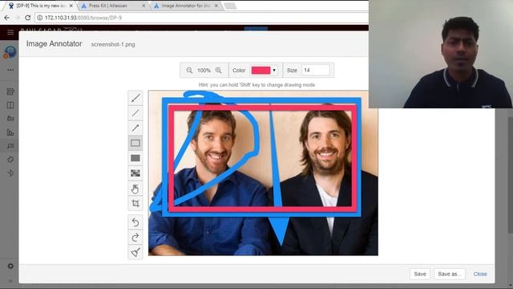Screen dimensions: 513x289
Task: Open the reports chart icon in sidebar
Action: click(10, 132)
